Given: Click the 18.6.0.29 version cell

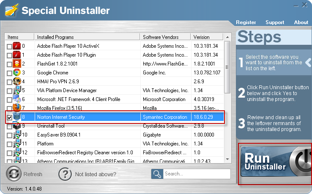Looking at the screenshot, I should pyautogui.click(x=203, y=117).
